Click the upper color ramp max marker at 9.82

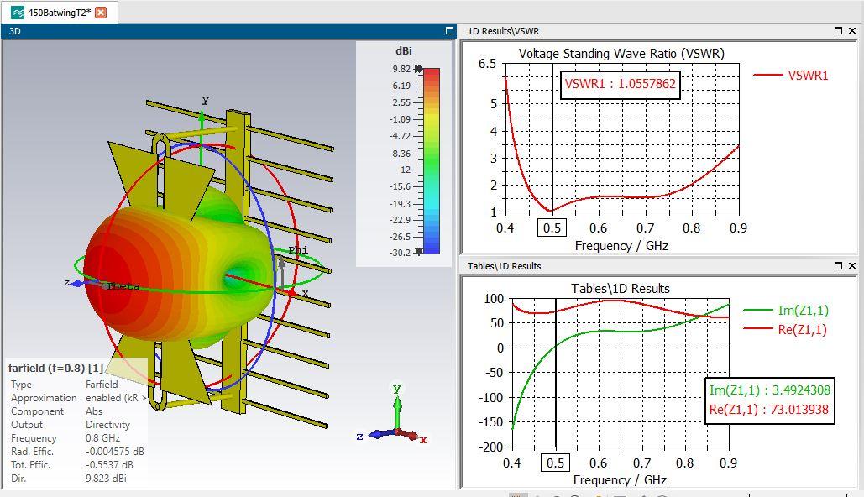coord(419,69)
